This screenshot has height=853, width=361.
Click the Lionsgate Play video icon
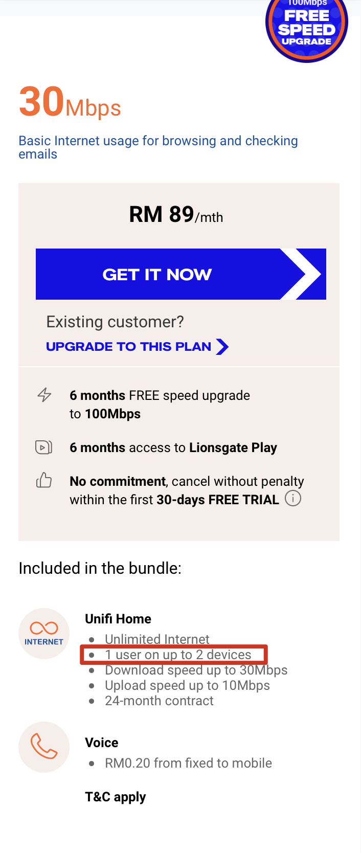(x=43, y=447)
